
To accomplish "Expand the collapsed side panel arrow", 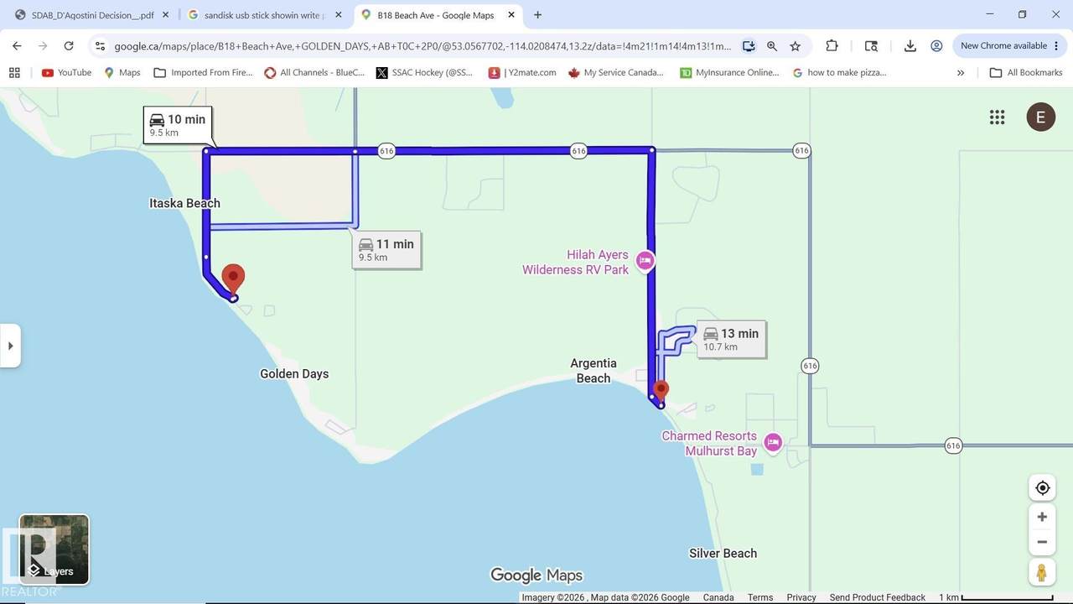I will (10, 346).
